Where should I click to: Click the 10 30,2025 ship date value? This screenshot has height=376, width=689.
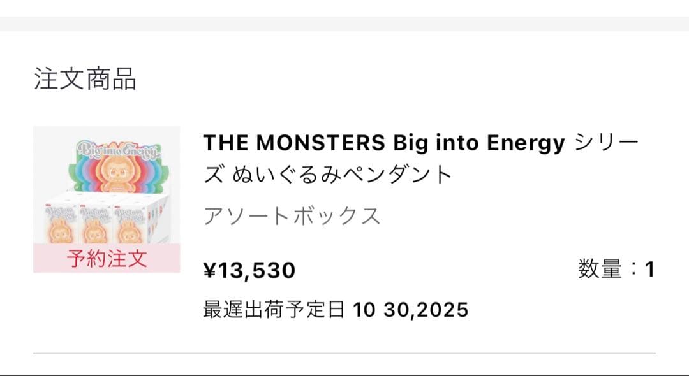(x=410, y=310)
